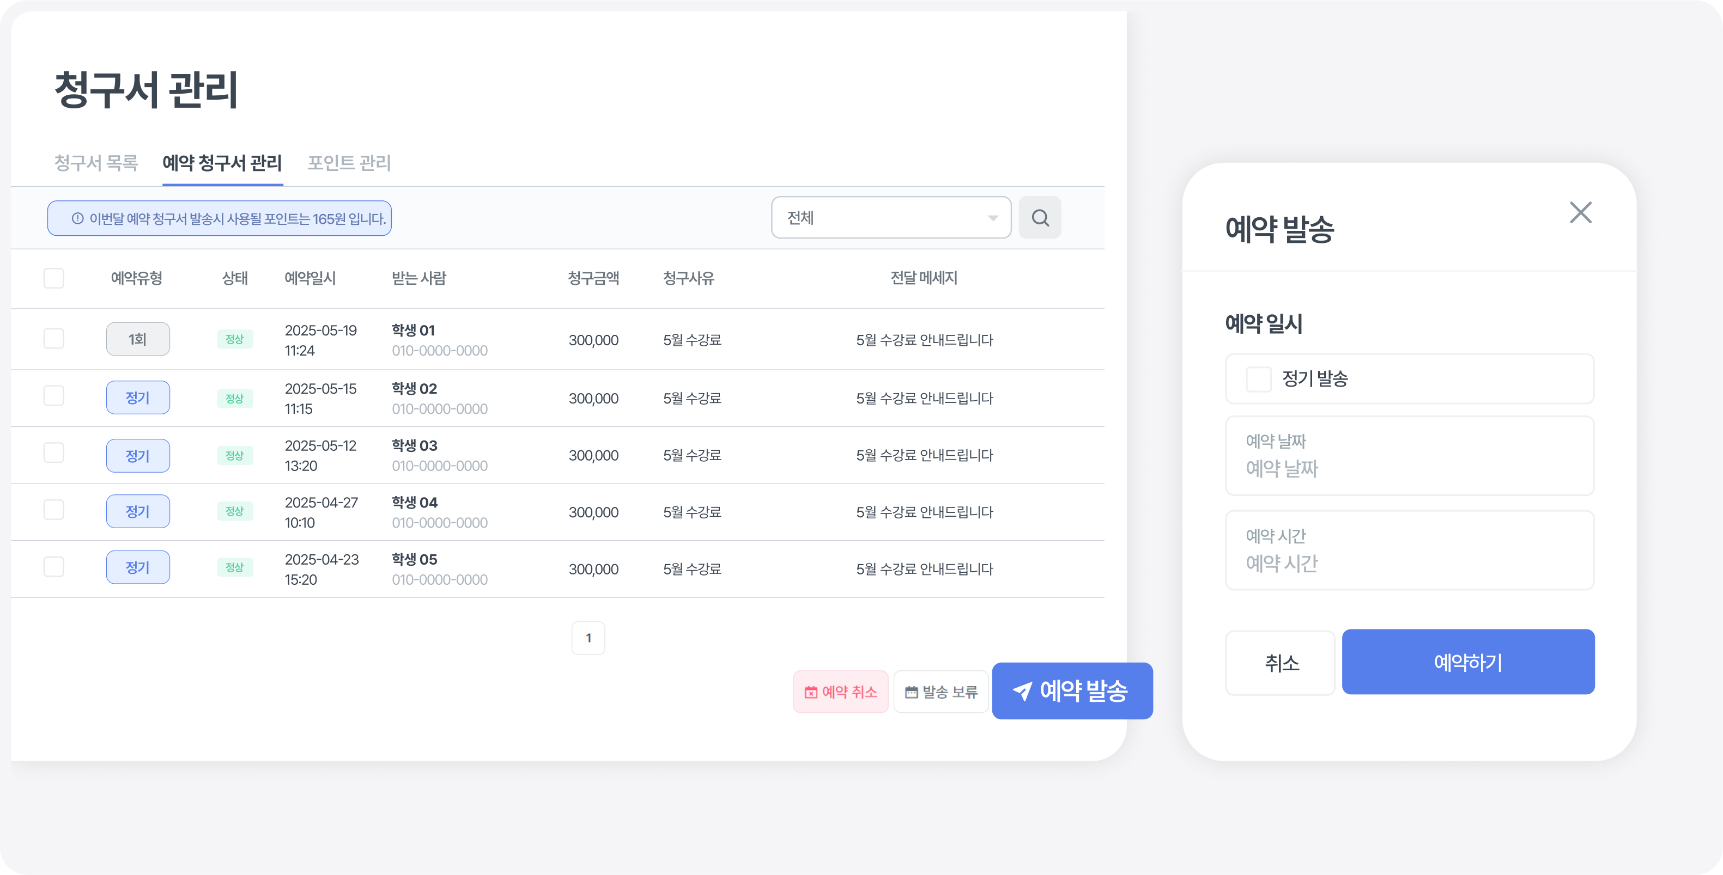Viewport: 1723px width, 875px height.
Task: Click the 정상 status tag for 학생 03
Action: (x=234, y=455)
